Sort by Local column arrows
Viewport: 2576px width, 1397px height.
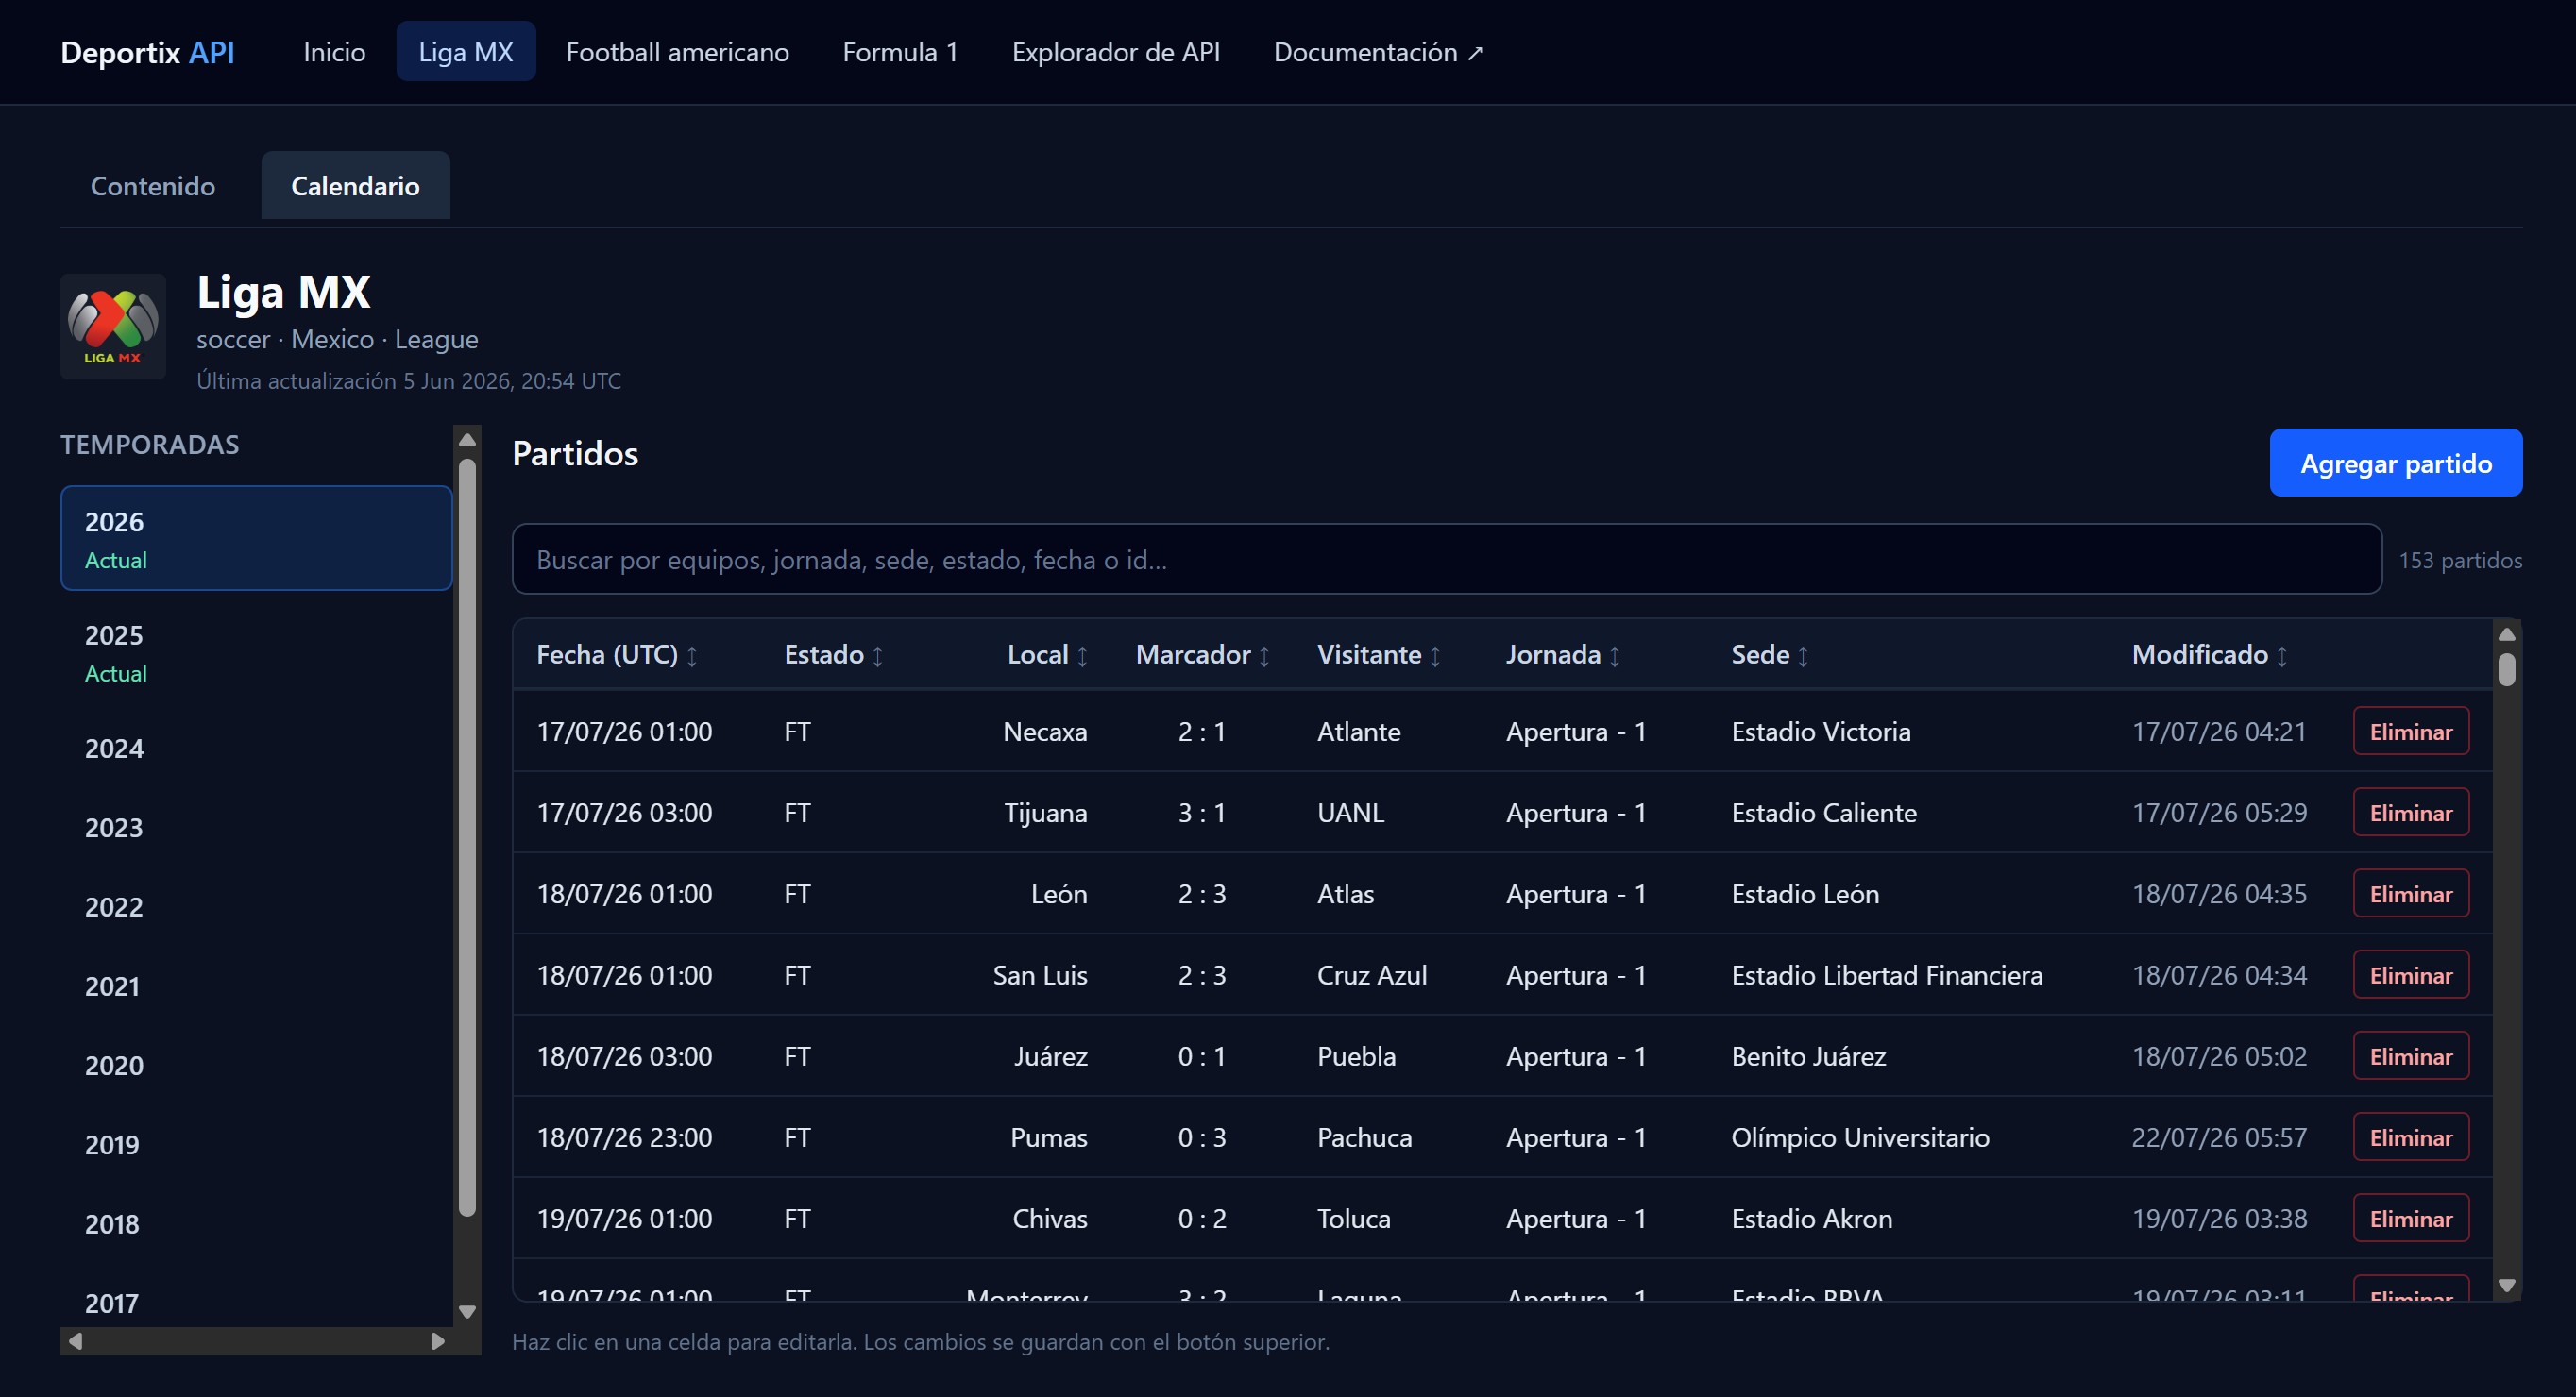pyautogui.click(x=1082, y=655)
